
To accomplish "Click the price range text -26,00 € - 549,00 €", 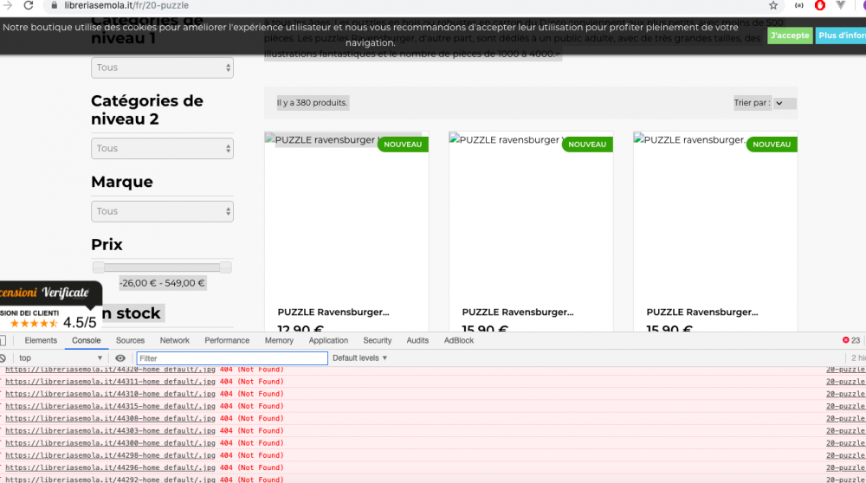I will click(163, 283).
